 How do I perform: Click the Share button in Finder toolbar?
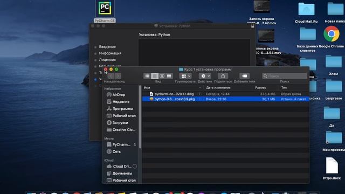pyautogui.click(x=223, y=76)
